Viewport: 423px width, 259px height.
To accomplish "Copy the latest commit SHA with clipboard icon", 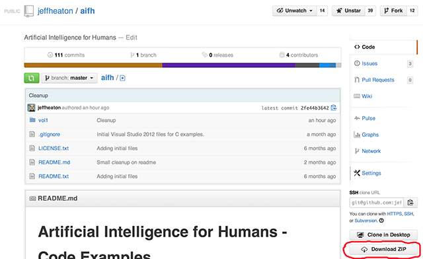I will coord(334,107).
